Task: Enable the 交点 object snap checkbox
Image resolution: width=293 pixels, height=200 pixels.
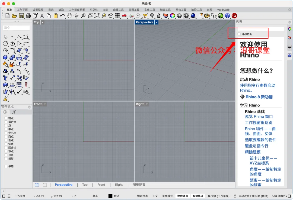Action: (x=6, y=137)
